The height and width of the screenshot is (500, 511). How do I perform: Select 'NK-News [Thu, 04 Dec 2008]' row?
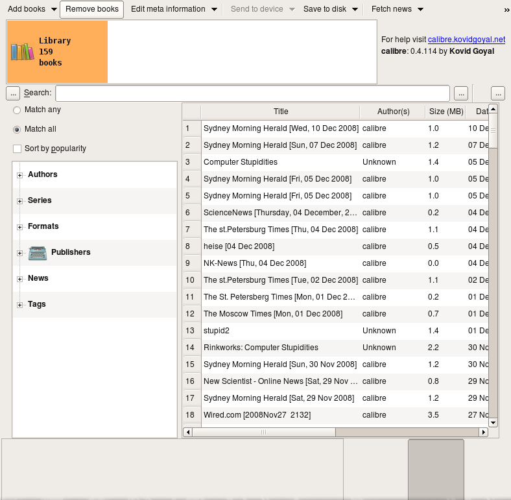point(281,263)
